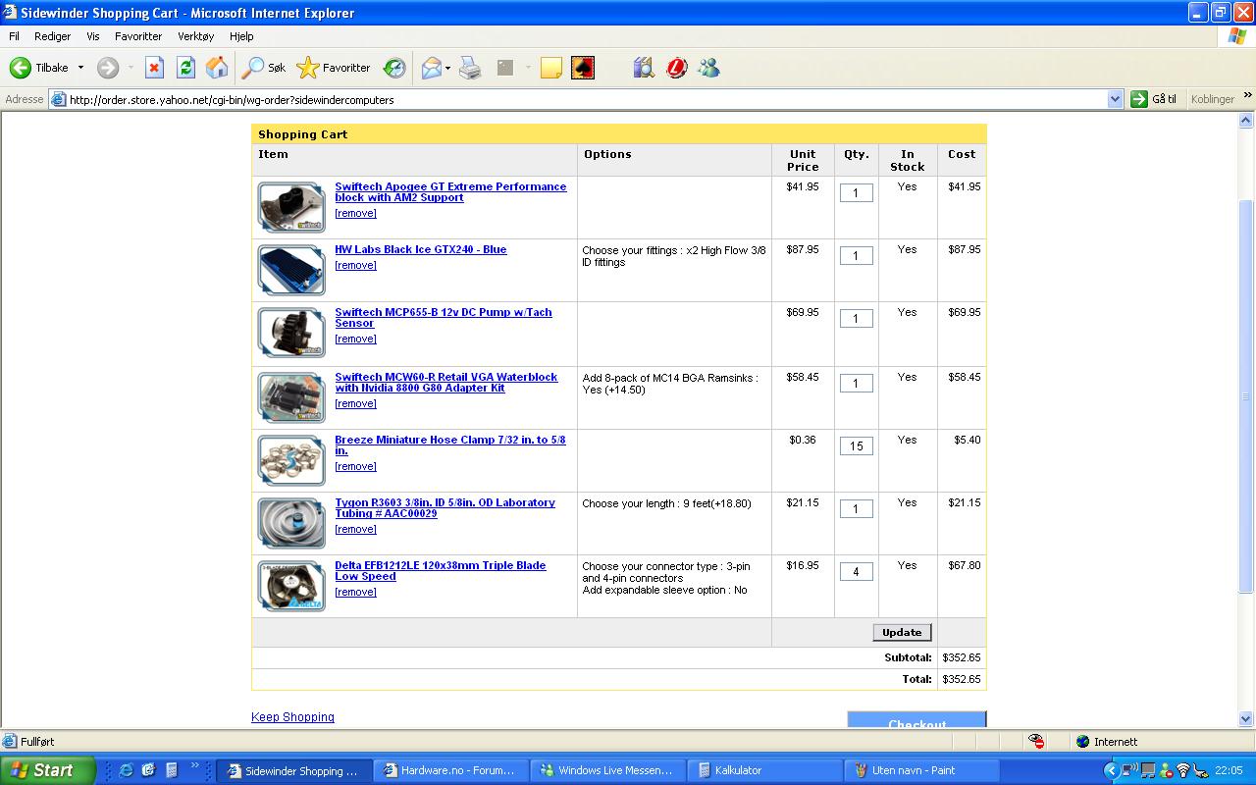Open Swiftech Apogee GT Extreme product link
Viewport: 1256px width, 785px height.
450,191
